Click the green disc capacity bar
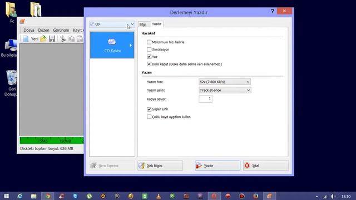 [x=52, y=141]
